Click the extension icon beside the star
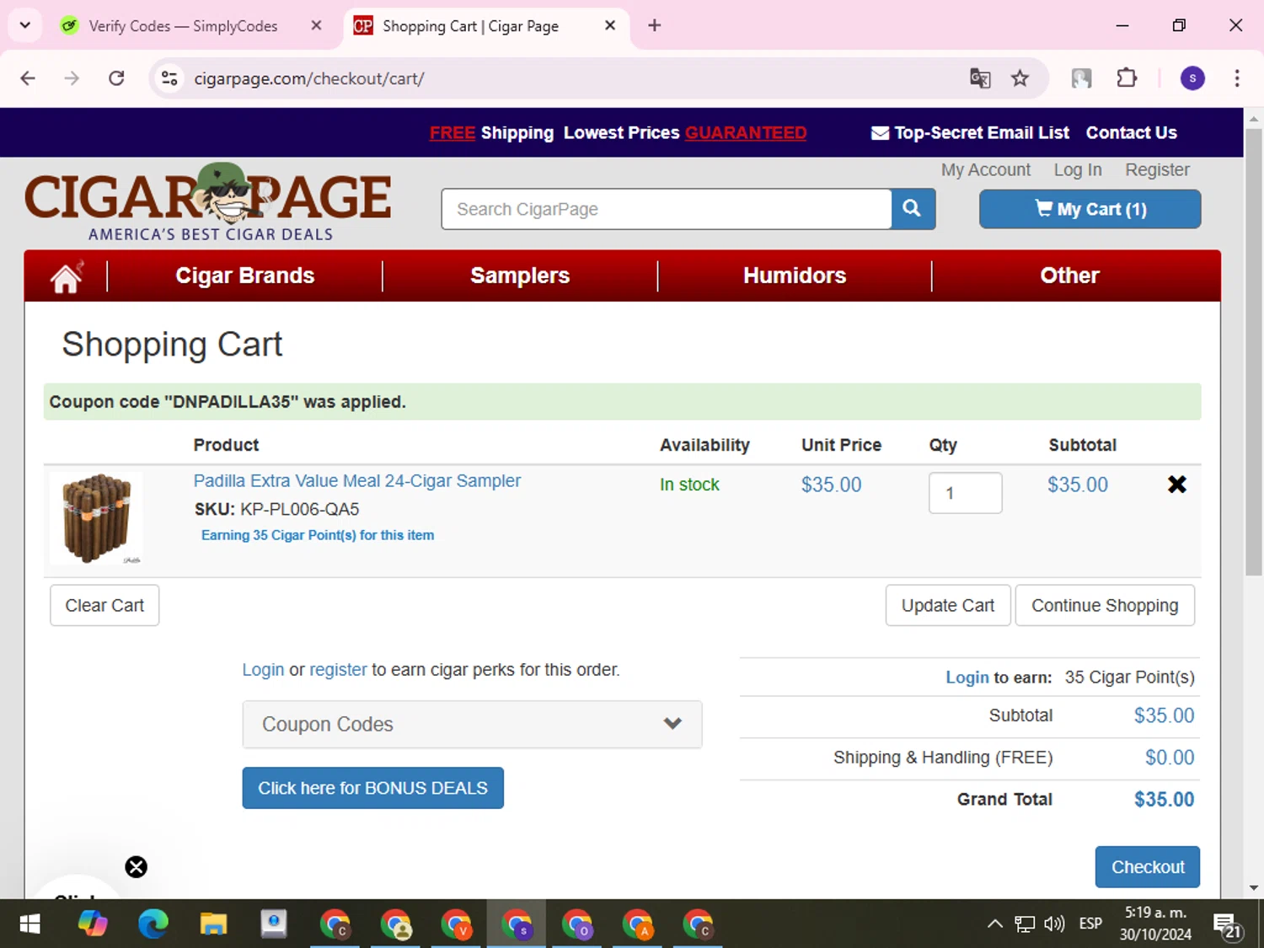The width and height of the screenshot is (1264, 948). click(1081, 78)
